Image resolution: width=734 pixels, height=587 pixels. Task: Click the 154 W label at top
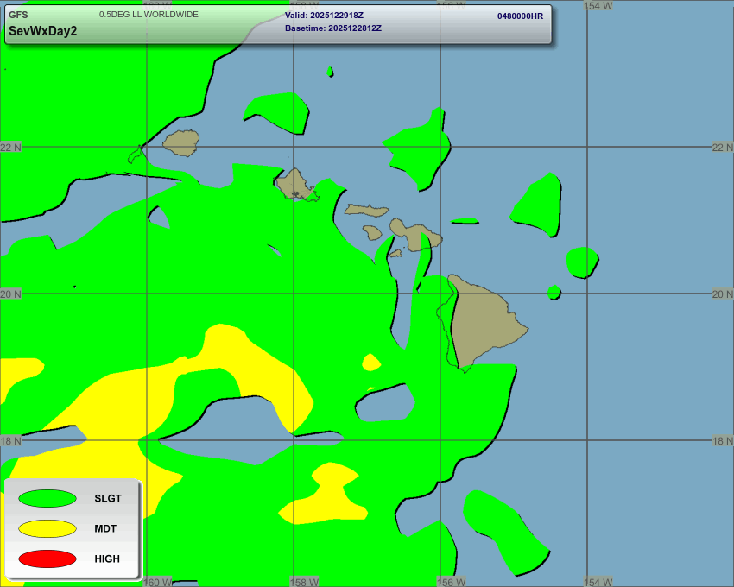tap(598, 6)
